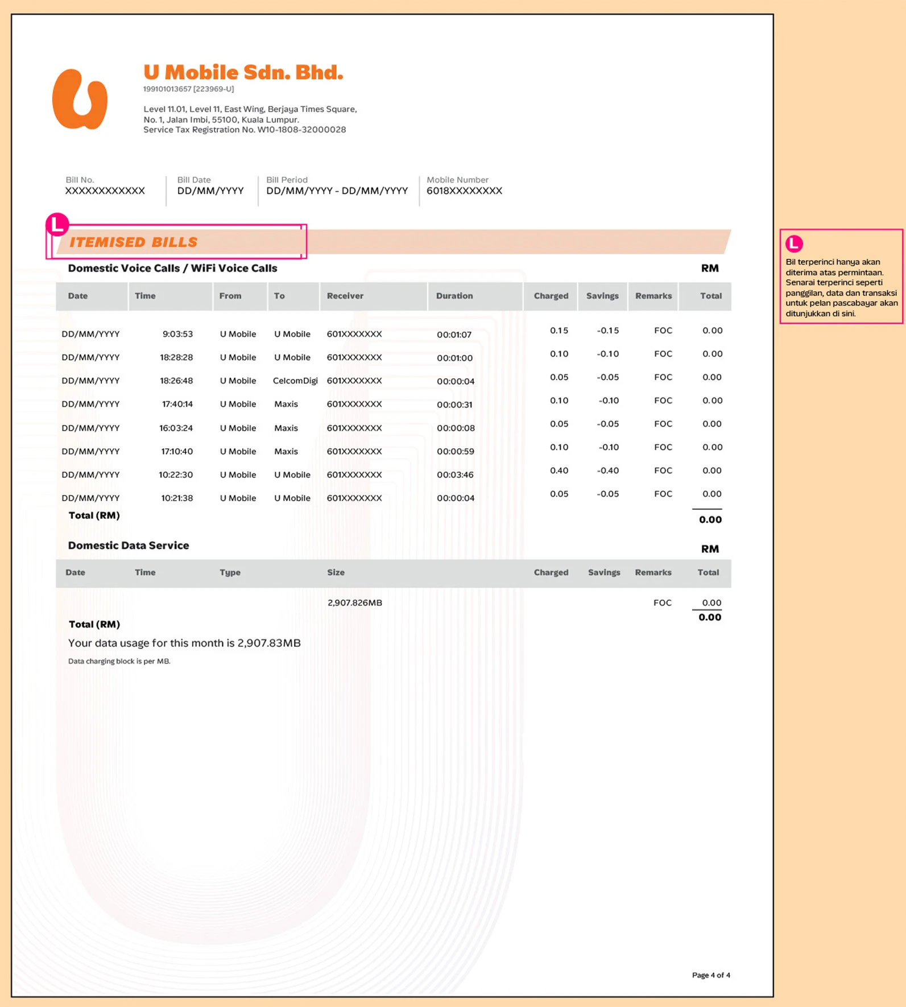906x1007 pixels.
Task: Click call time 9:03:53
Action: pos(178,334)
